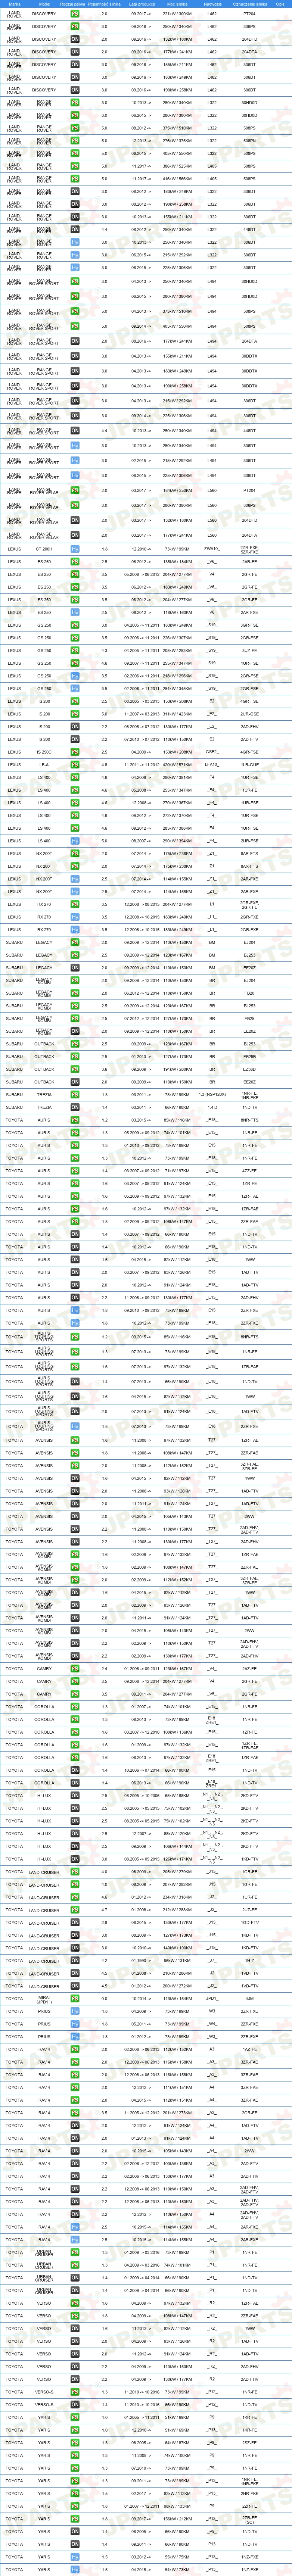292x2576 pixels.
Task: Click the Opis column header
Action: click(x=280, y=4)
